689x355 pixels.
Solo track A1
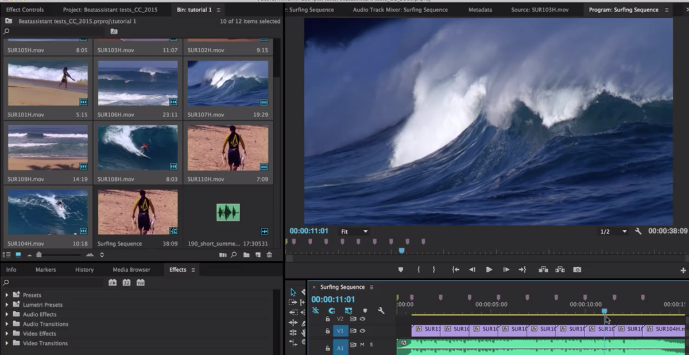(x=371, y=345)
